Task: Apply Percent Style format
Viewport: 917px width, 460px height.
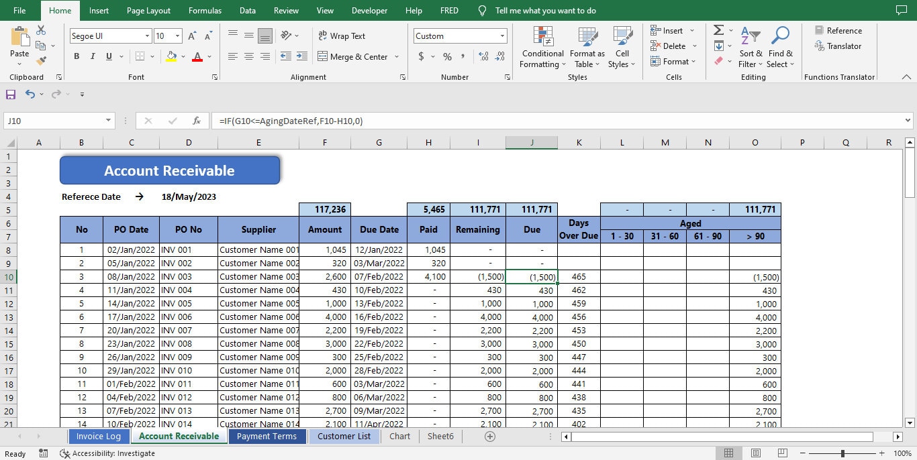Action: [x=447, y=57]
